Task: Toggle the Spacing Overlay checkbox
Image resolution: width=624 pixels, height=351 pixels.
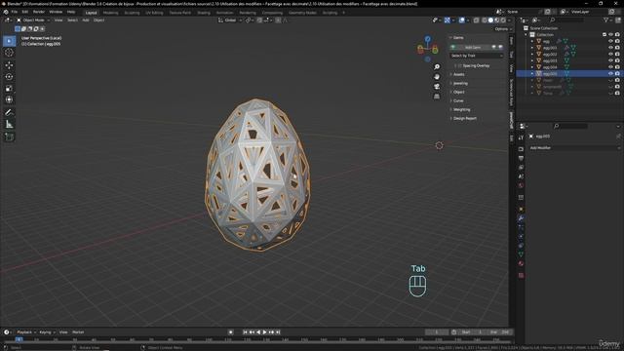Action: 460,65
